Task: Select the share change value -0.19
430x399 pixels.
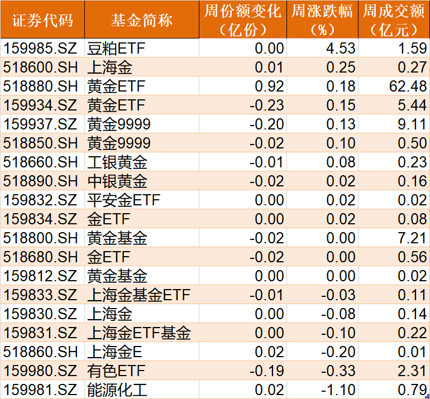Action: [x=266, y=371]
